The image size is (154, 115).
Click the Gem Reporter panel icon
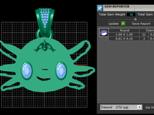pyautogui.click(x=100, y=8)
